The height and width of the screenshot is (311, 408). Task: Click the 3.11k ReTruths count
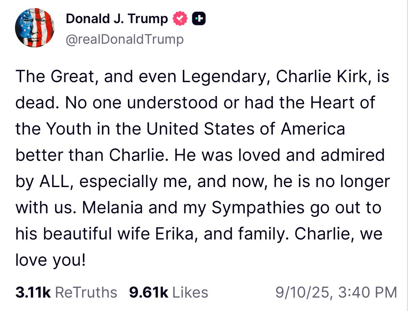(33, 292)
